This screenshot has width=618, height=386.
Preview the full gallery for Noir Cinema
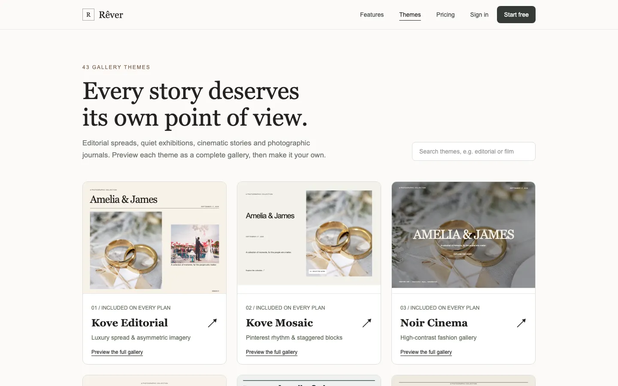pos(426,352)
